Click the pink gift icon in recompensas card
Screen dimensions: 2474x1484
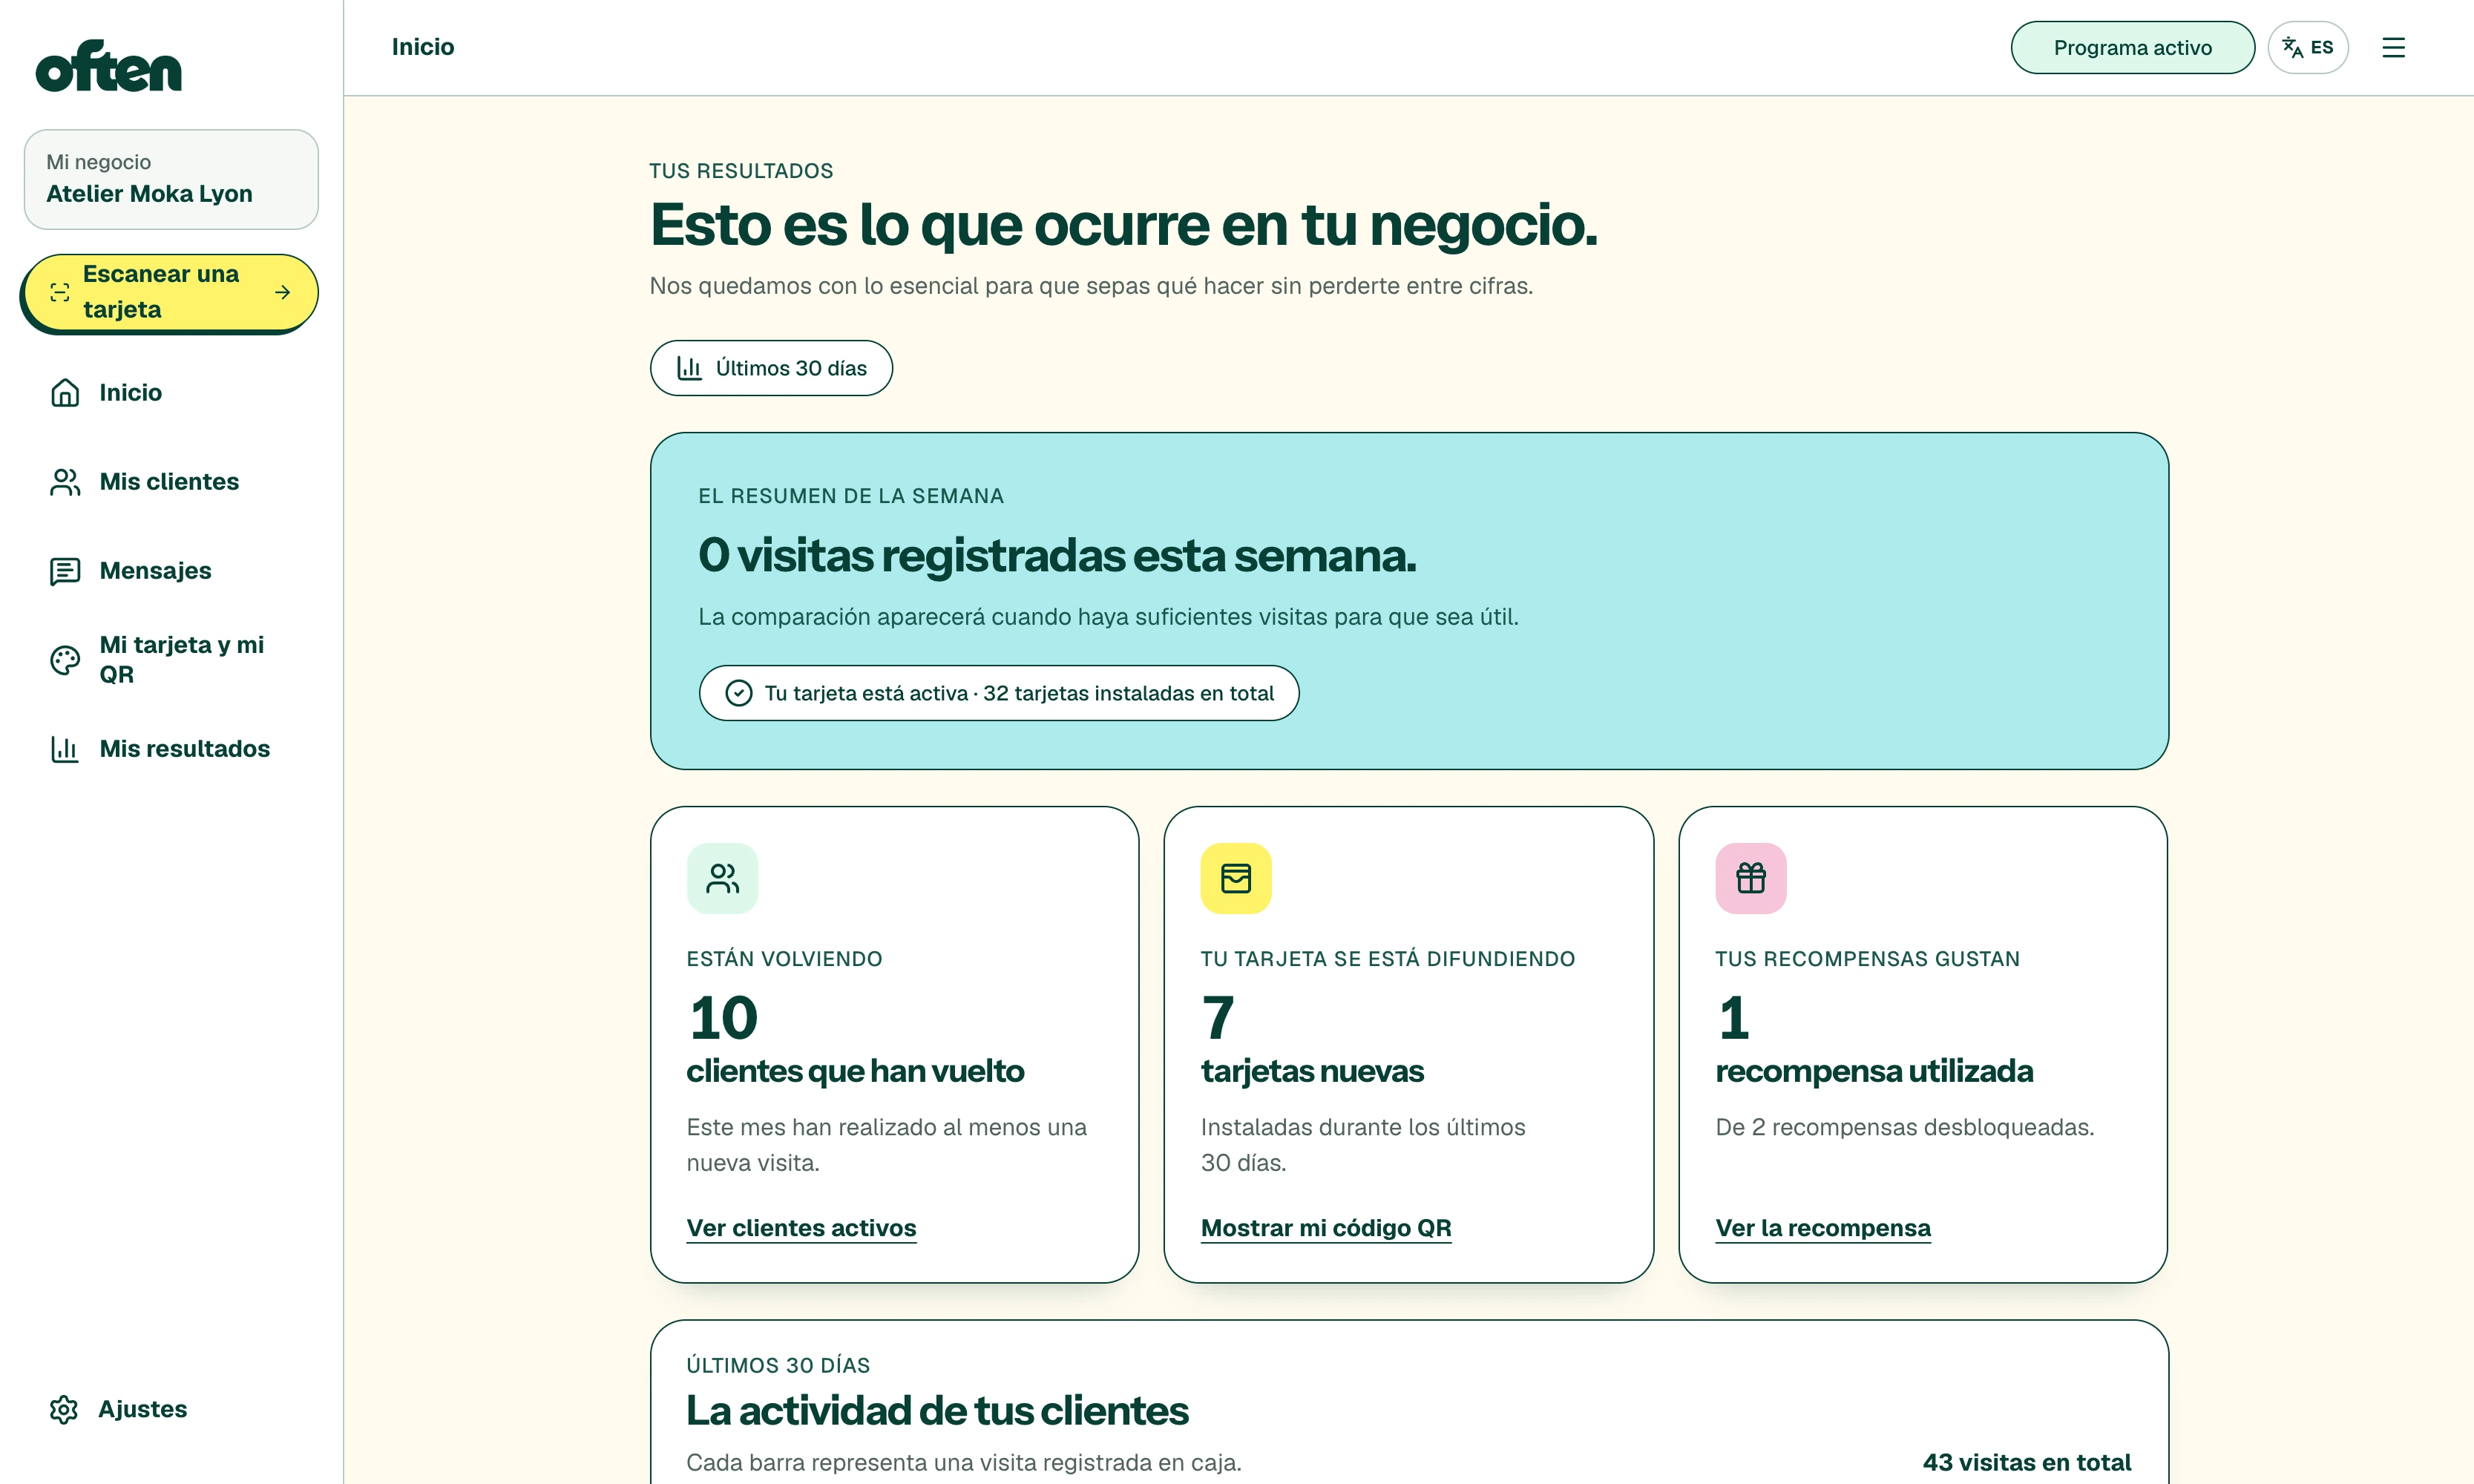(1751, 878)
